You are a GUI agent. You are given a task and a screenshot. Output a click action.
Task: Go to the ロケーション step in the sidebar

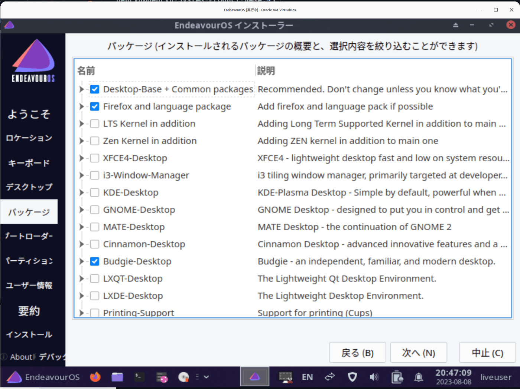pyautogui.click(x=29, y=138)
